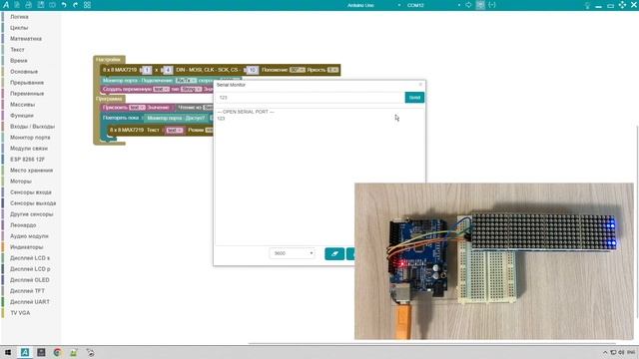Open the Время category
The width and height of the screenshot is (639, 359).
pos(18,61)
